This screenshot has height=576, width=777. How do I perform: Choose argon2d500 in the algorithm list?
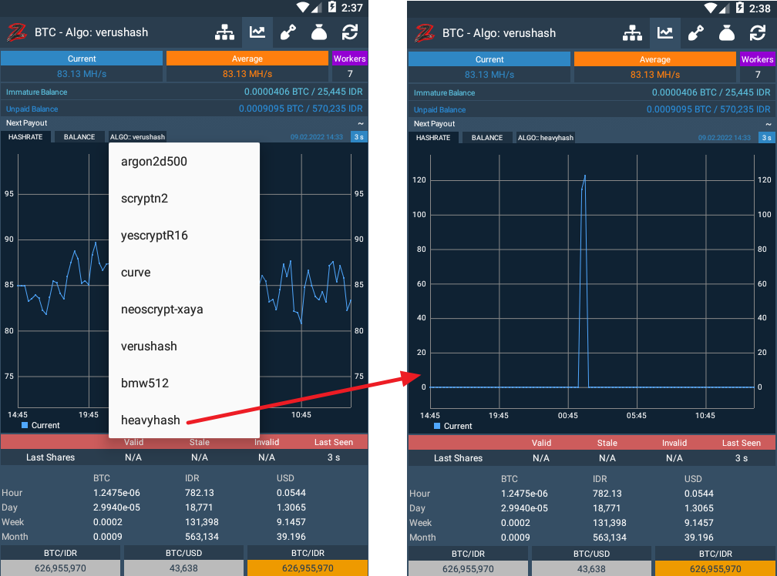154,162
